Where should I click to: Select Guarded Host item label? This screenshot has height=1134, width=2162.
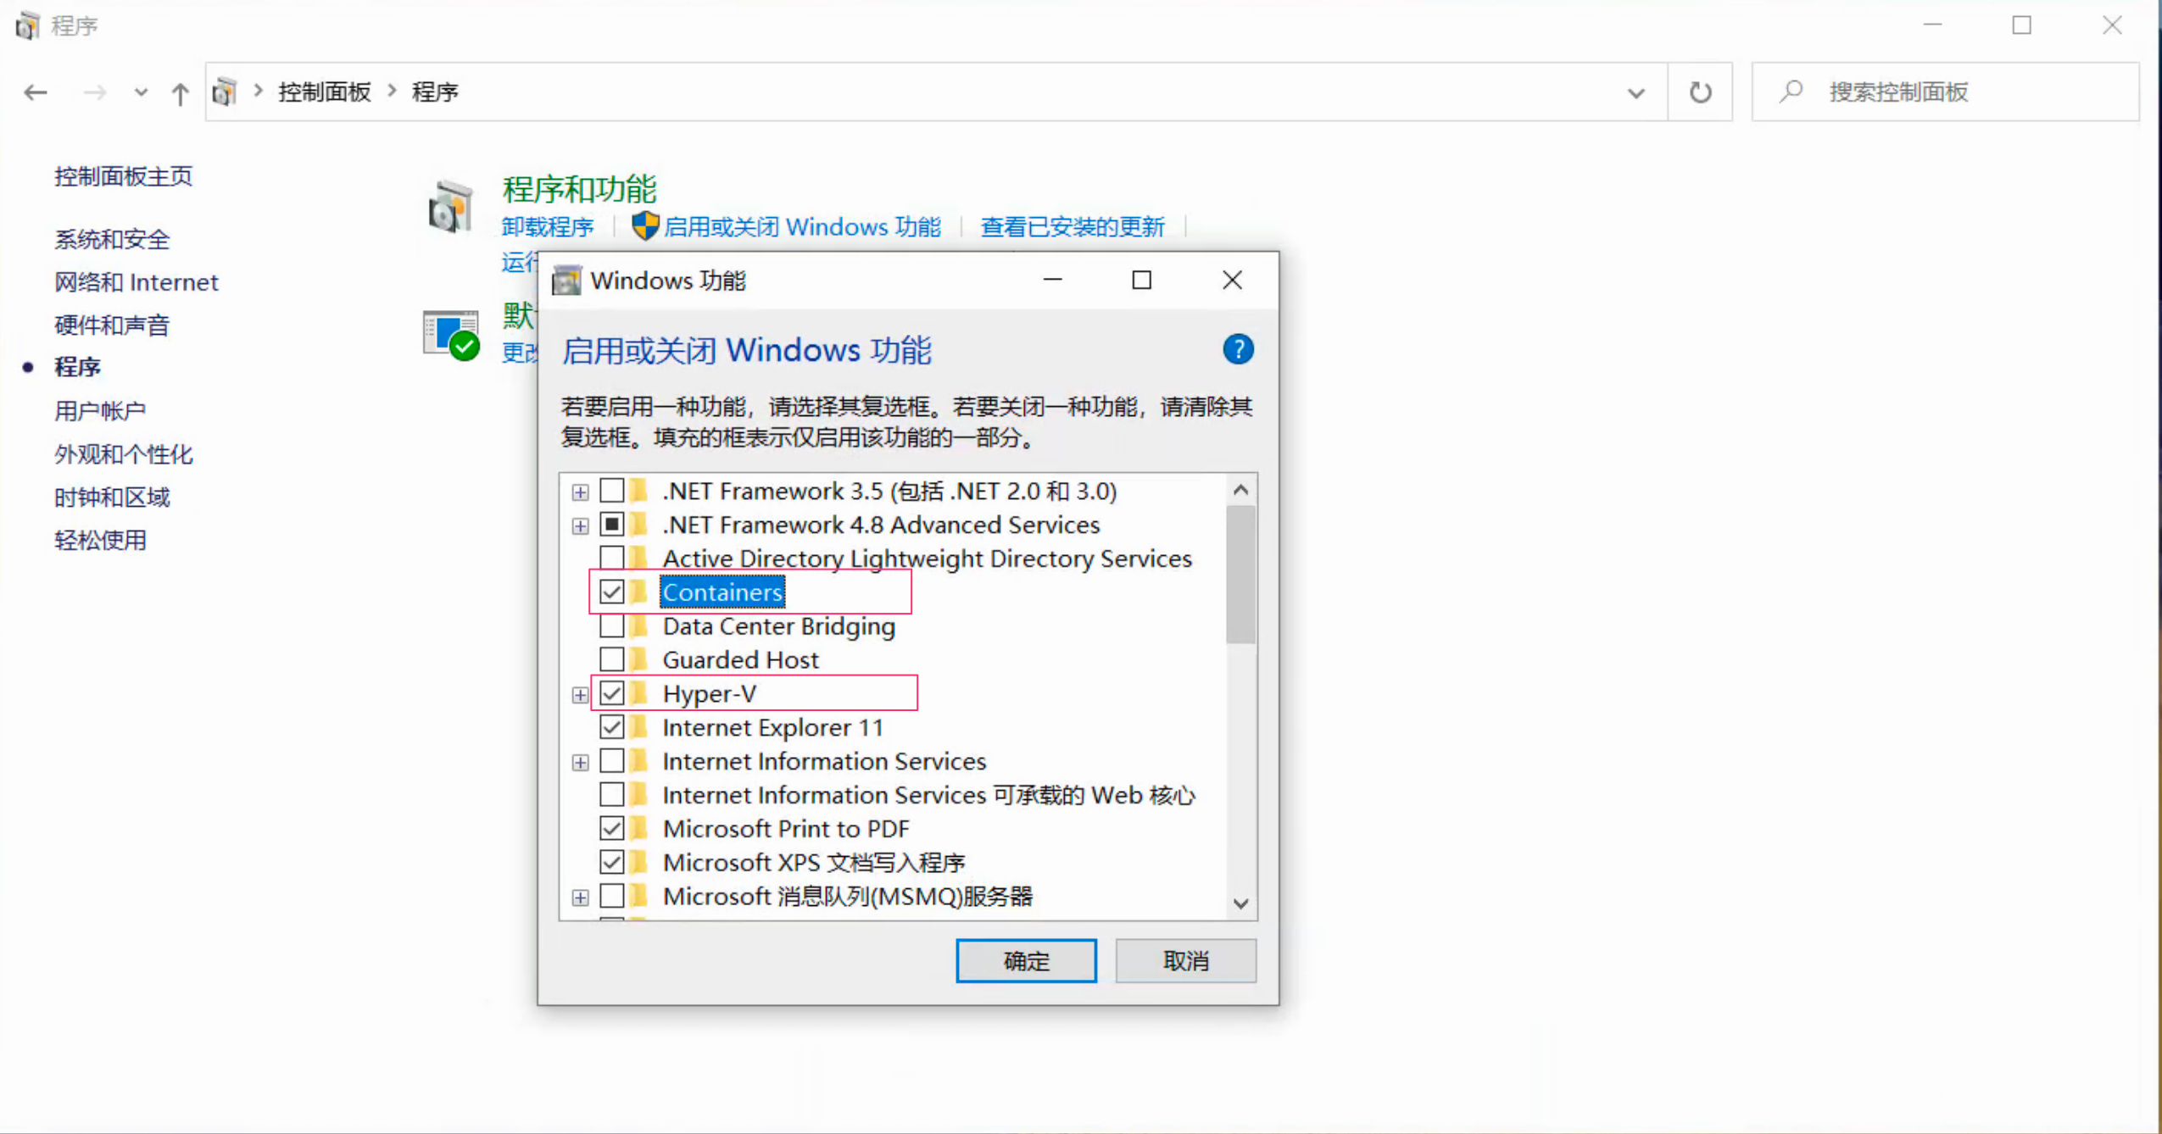pos(740,660)
